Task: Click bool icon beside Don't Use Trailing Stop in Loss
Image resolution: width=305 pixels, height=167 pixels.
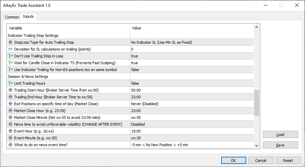Action: [x=11, y=56]
